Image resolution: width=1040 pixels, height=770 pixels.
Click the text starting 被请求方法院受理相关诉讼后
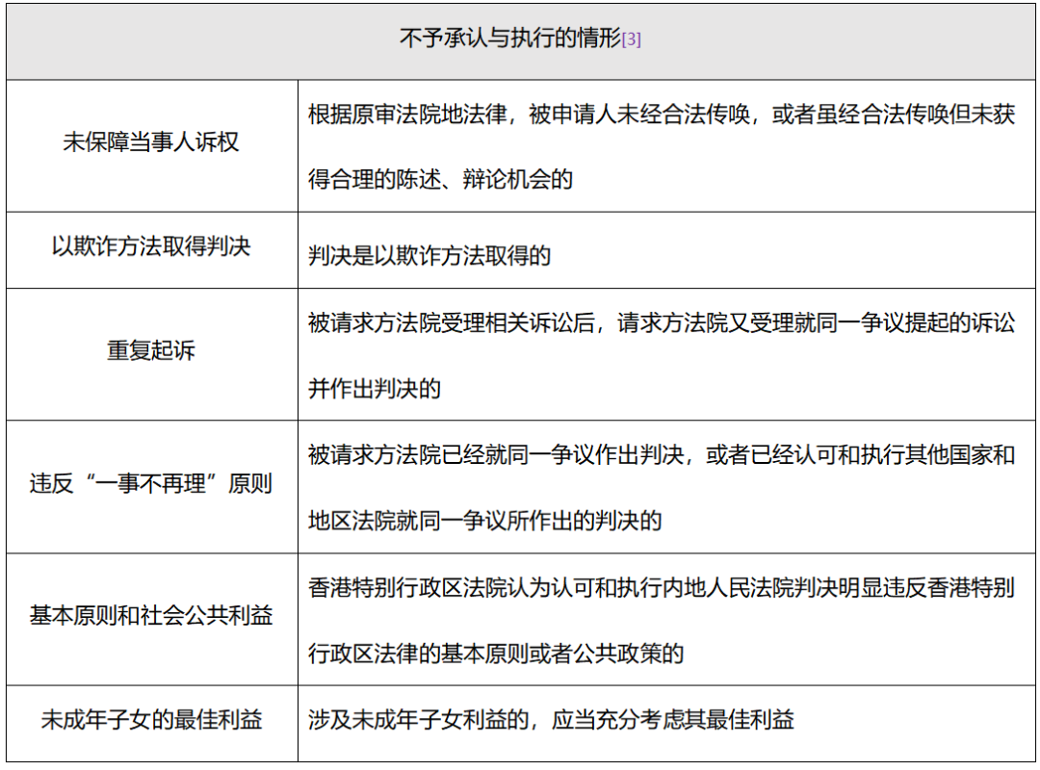point(662,323)
